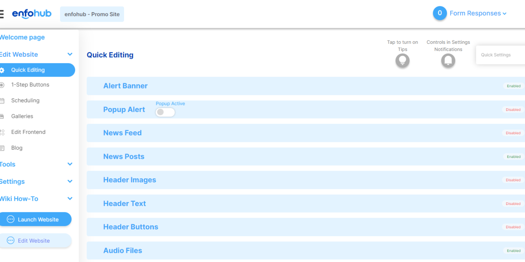Expand the Alert Banner panel

pyautogui.click(x=306, y=86)
